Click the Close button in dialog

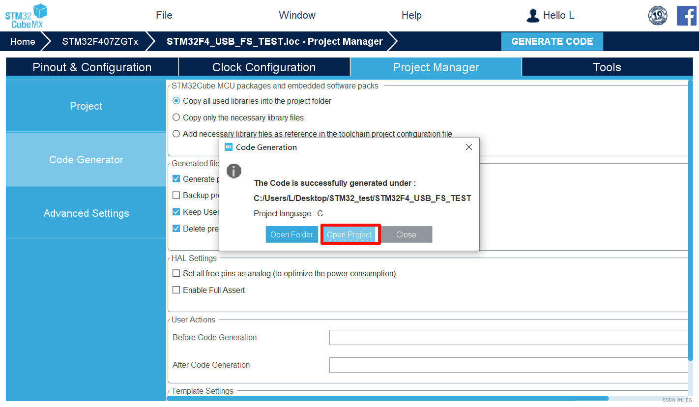coord(406,234)
